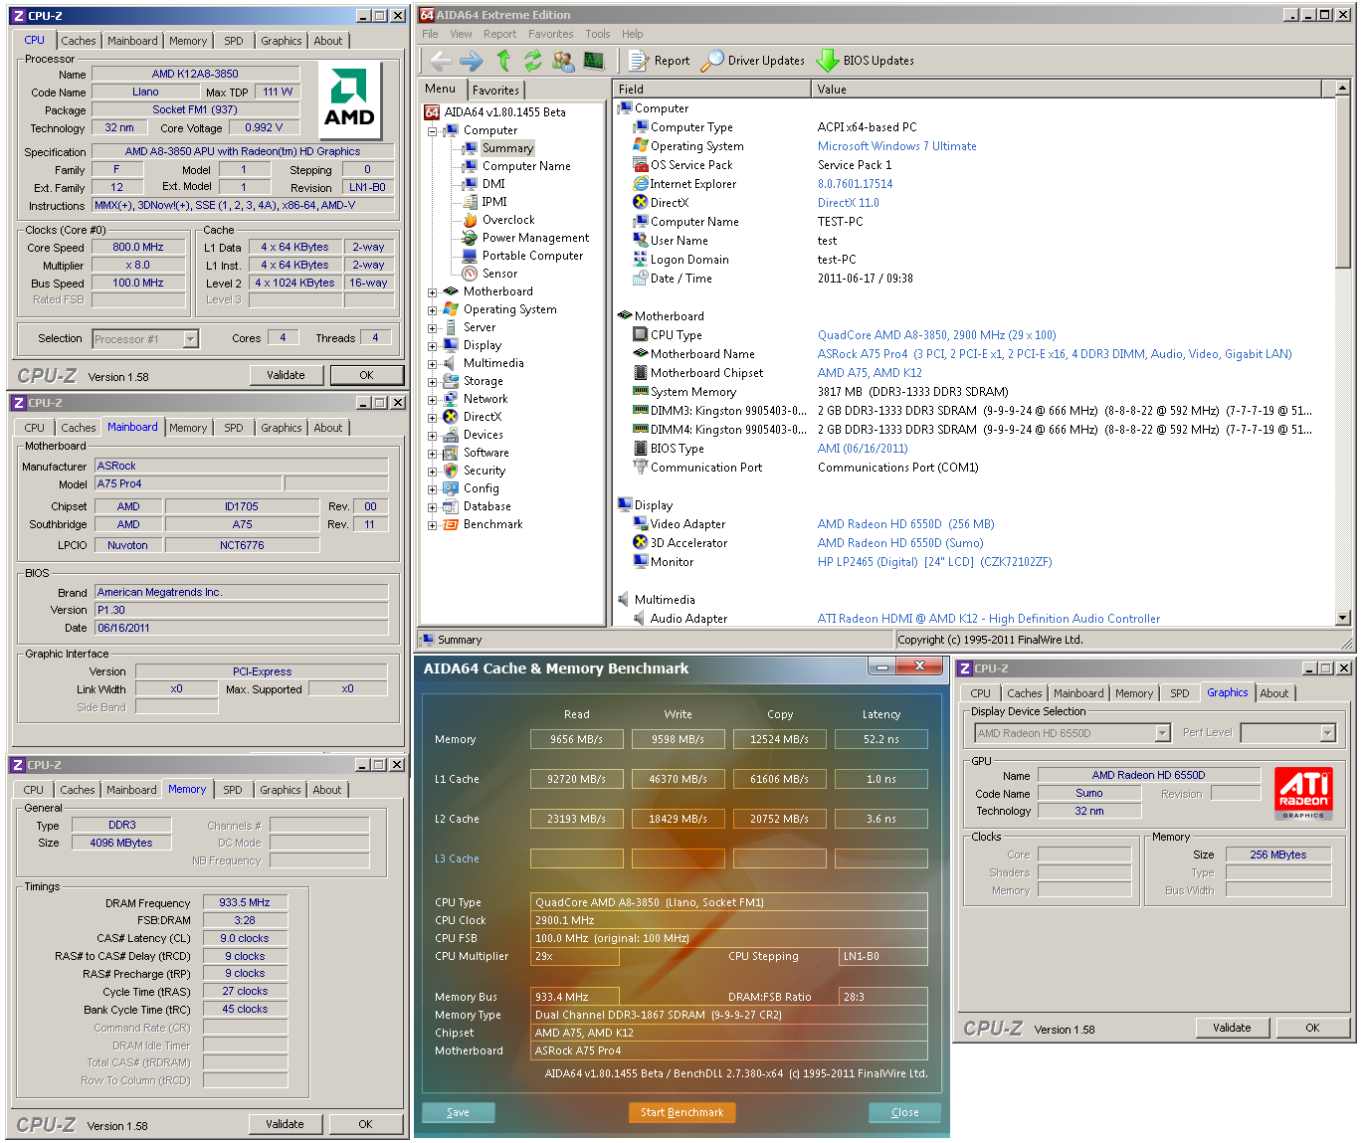Click the Microsoft Windows 7 Ultimate link
Image resolution: width=1364 pixels, height=1143 pixels.
point(897,146)
